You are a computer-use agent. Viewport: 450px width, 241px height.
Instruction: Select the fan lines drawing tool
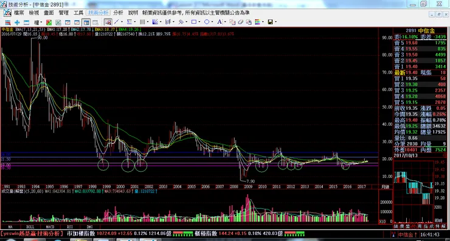click(155, 22)
